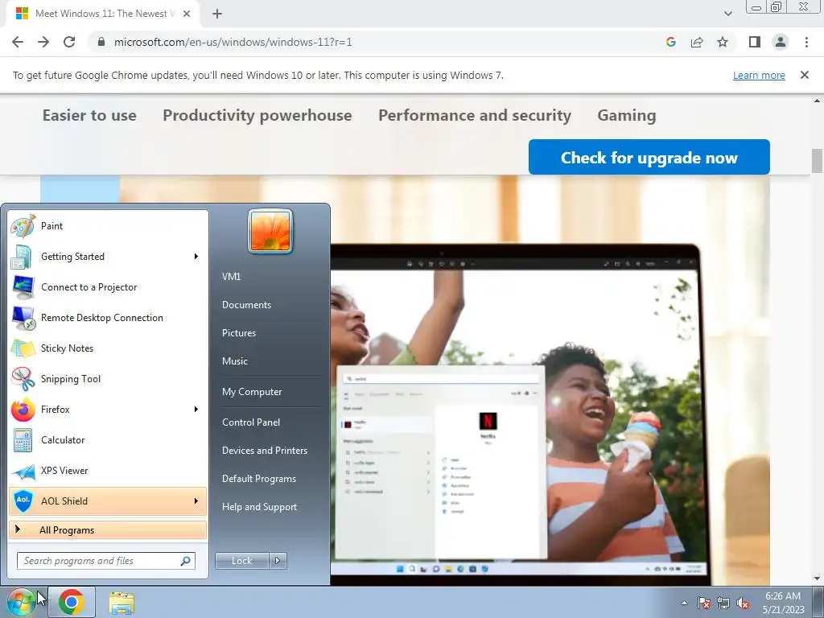824x618 pixels.
Task: Open Chrome's three-dot menu
Action: (x=806, y=42)
